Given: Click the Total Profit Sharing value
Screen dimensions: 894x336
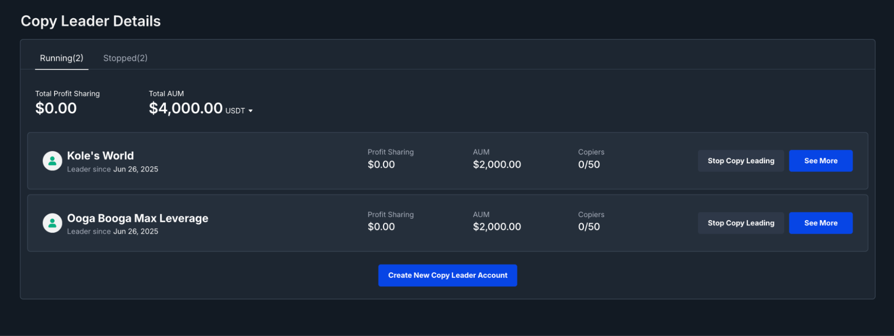Looking at the screenshot, I should tap(55, 108).
